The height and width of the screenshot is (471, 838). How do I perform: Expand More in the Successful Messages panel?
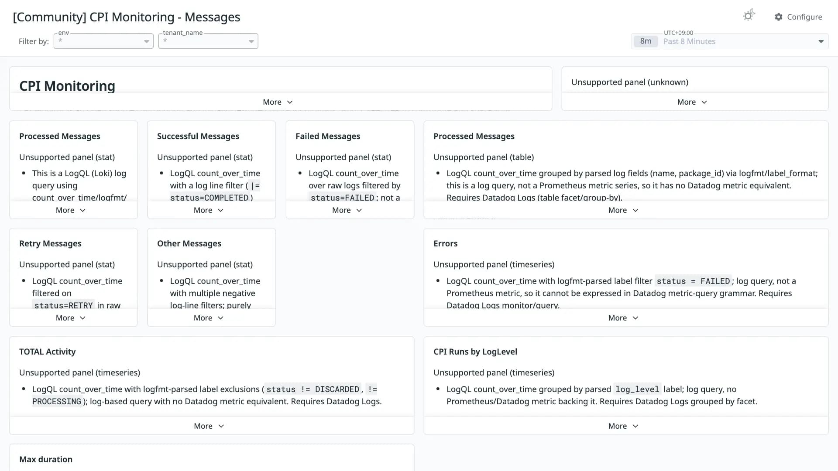click(x=209, y=210)
